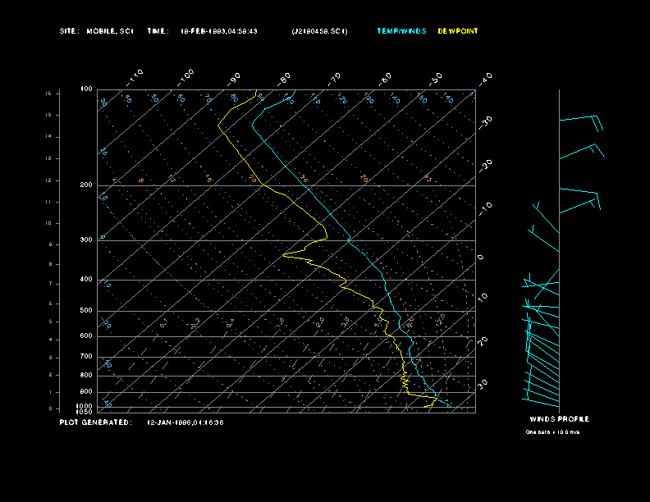Click the TIME: header label
650x502 pixels.
(x=158, y=31)
